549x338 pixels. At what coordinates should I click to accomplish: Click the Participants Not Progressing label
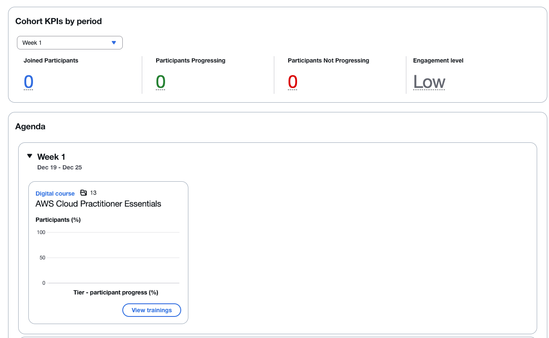click(328, 60)
